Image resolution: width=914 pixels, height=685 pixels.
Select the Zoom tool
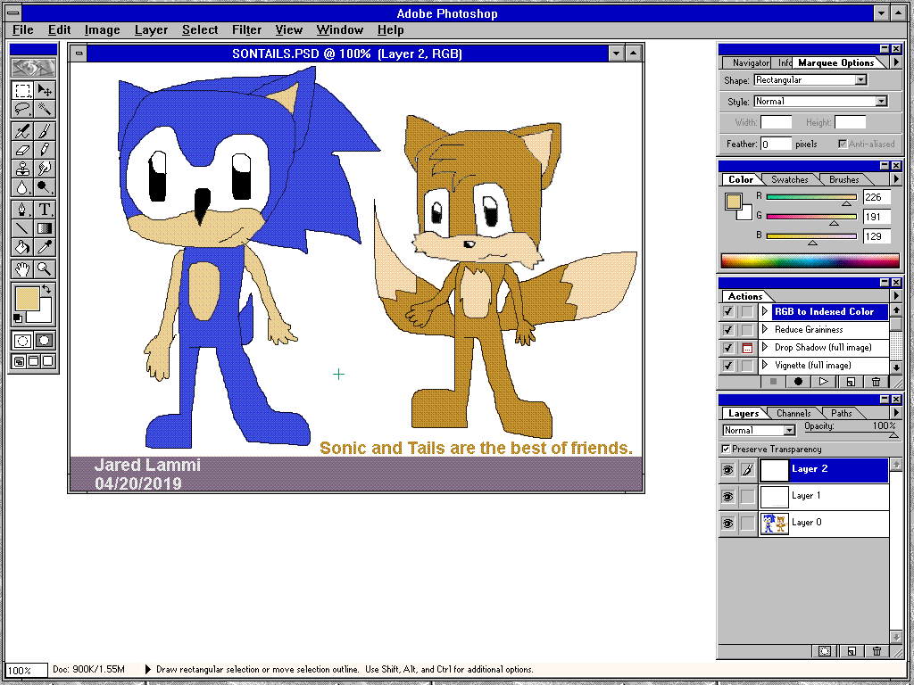tap(45, 268)
